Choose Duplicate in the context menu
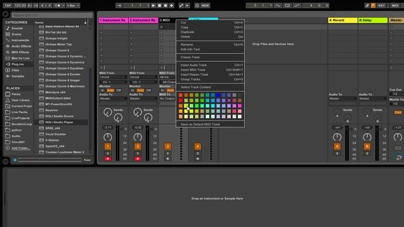 click(x=210, y=32)
